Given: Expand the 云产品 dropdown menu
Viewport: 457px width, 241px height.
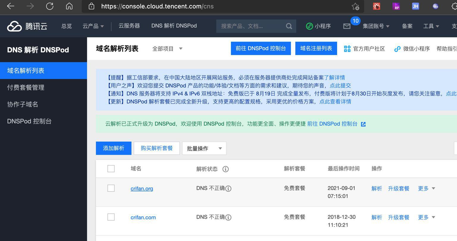Looking at the screenshot, I should [93, 26].
